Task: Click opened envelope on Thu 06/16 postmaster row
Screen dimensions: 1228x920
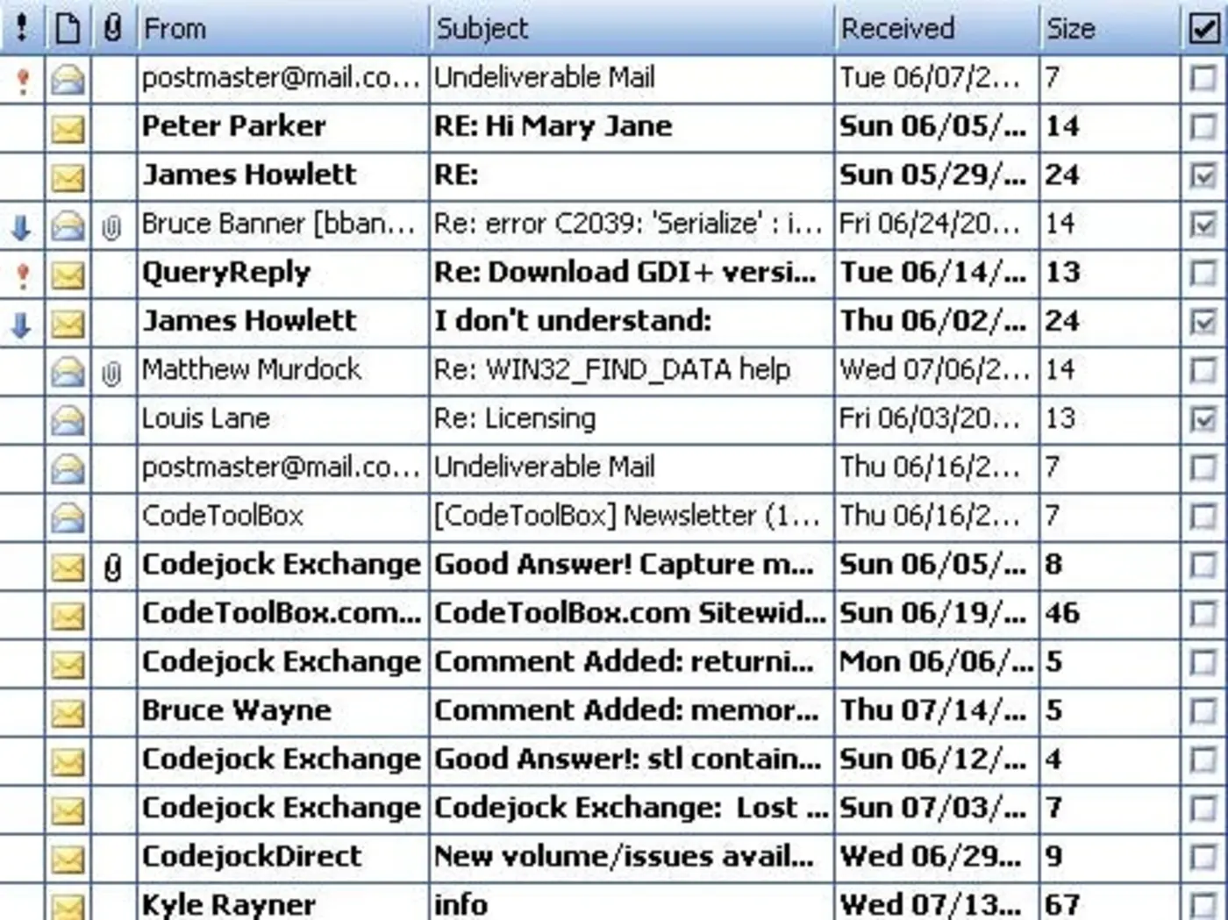Action: (68, 469)
